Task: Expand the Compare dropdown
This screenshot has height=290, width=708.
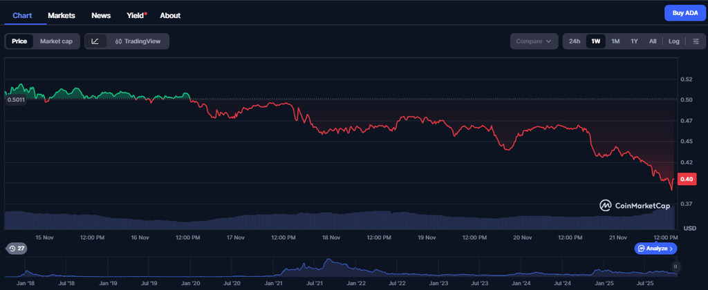Action: point(534,41)
